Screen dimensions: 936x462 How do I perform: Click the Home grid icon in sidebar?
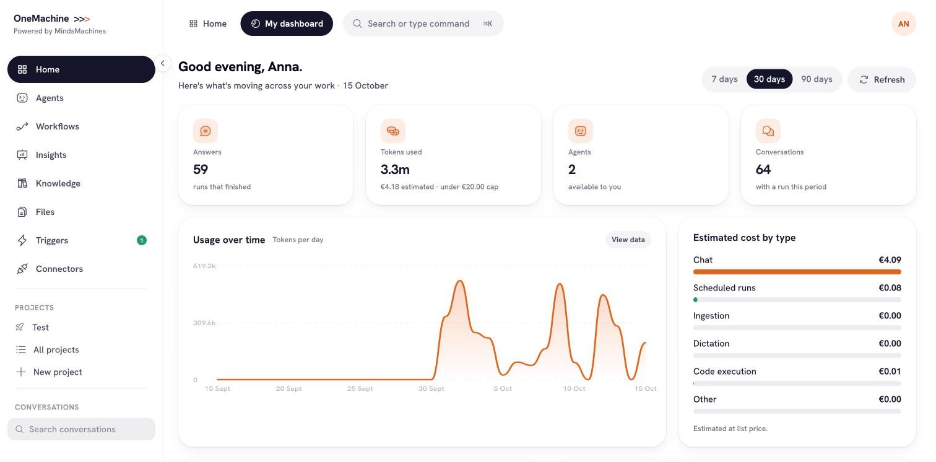coord(22,69)
